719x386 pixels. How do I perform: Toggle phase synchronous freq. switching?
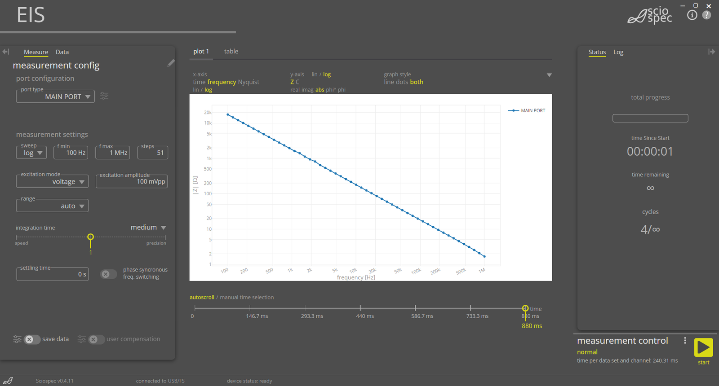click(x=108, y=274)
